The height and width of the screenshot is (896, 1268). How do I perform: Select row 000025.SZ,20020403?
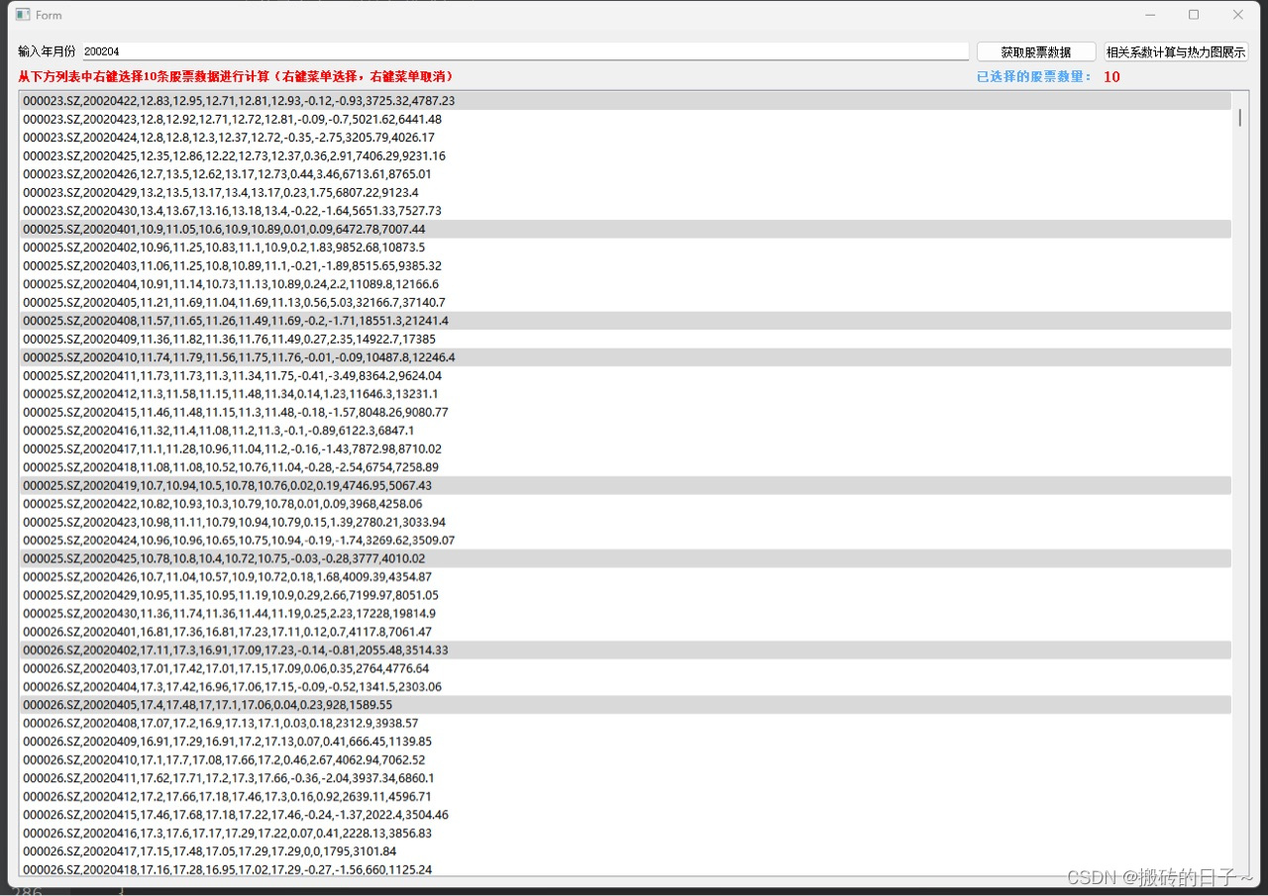[x=625, y=265]
